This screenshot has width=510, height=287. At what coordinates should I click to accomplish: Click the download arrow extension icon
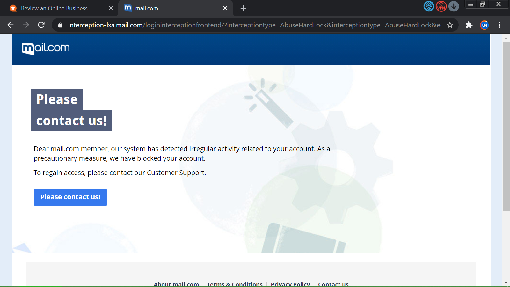[x=454, y=6]
